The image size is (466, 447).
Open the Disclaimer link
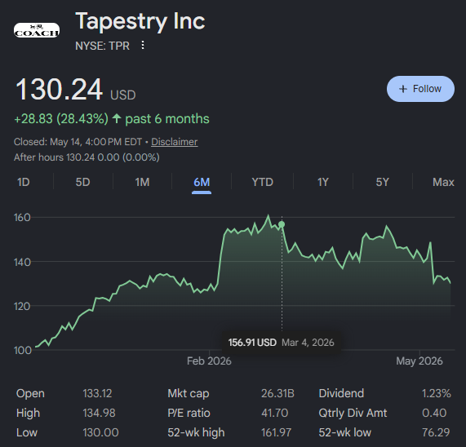pos(174,142)
